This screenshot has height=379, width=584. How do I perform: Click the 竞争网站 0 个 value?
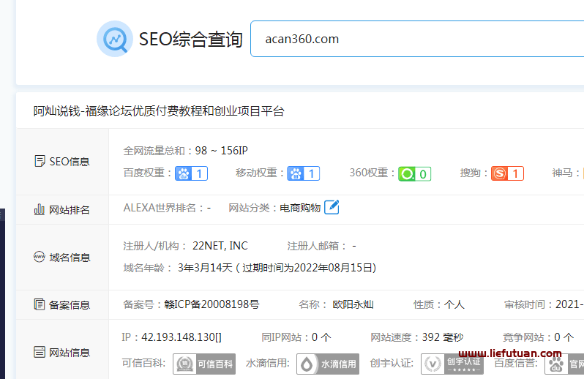coord(564,337)
